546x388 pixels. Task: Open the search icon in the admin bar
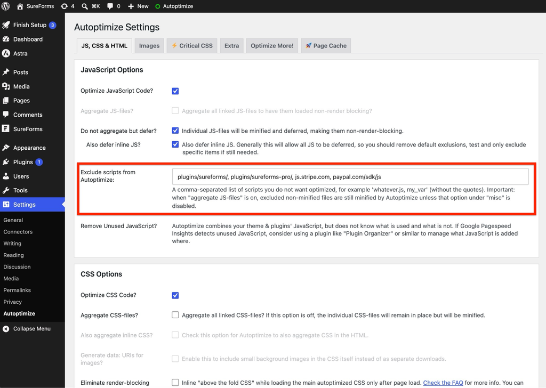click(x=85, y=6)
